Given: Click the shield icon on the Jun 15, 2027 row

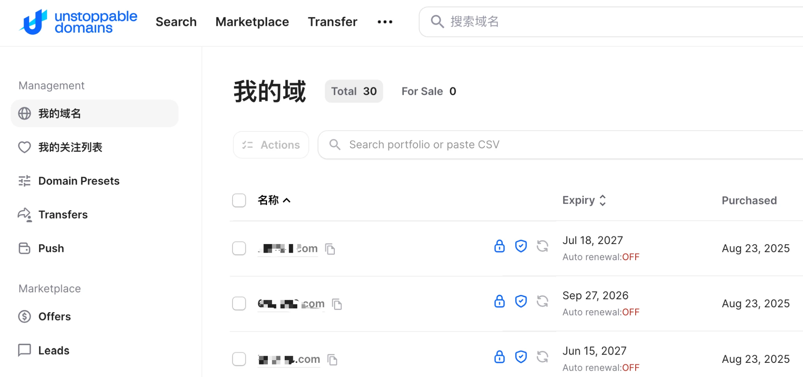Looking at the screenshot, I should (521, 357).
